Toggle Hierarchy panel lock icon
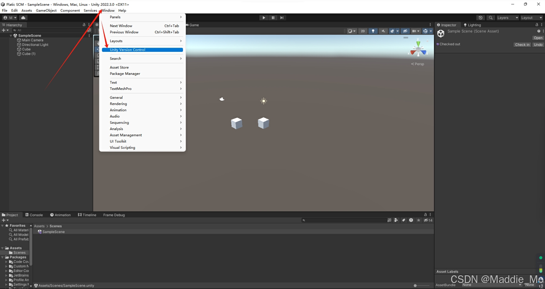Screen dimensions: 545x289 84,25
